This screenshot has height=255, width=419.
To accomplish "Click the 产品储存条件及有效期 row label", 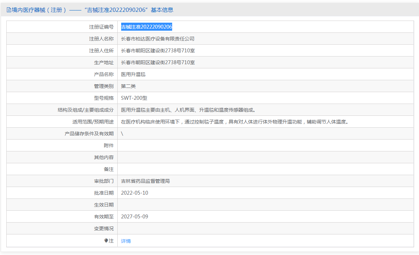I will click(89, 134).
